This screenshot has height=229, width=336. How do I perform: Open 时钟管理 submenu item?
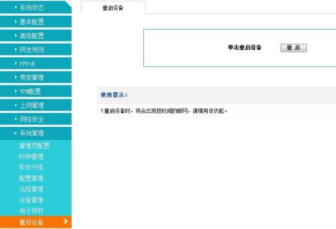point(31,157)
